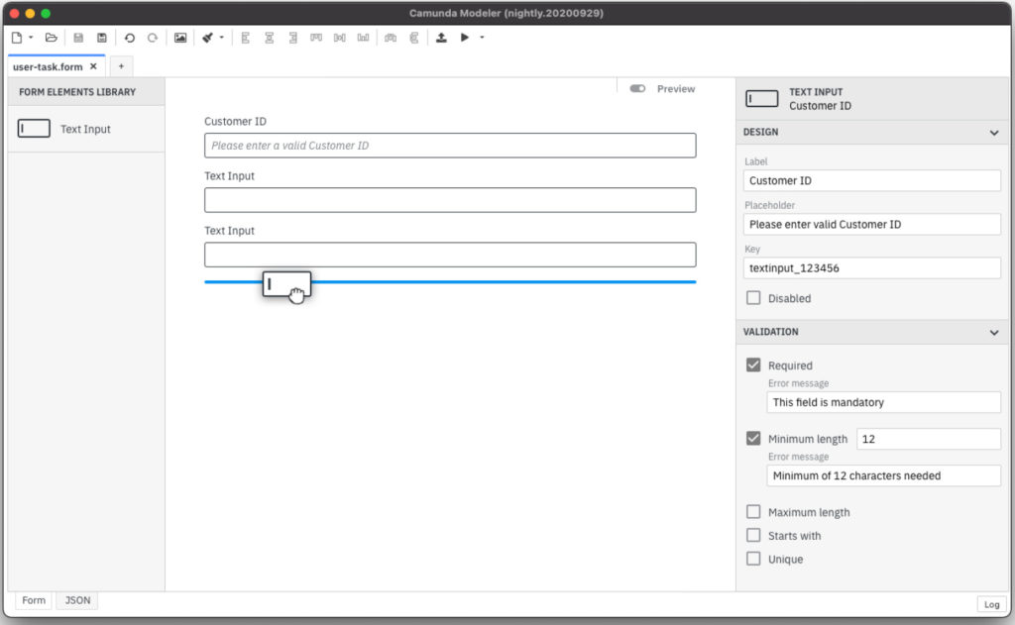Open a file with folder icon

[x=52, y=38]
